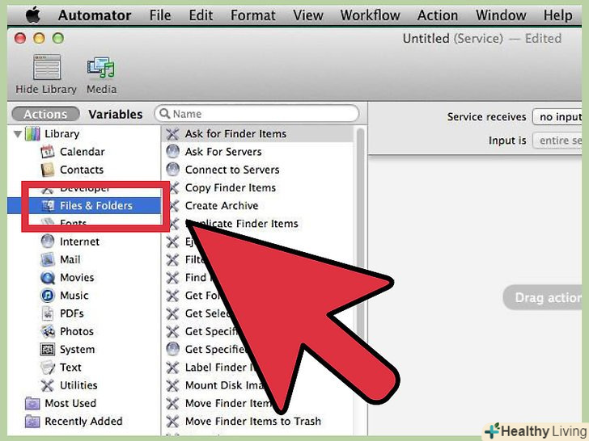The width and height of the screenshot is (589, 441).
Task: Switch to the Variables tab
Action: 116,114
